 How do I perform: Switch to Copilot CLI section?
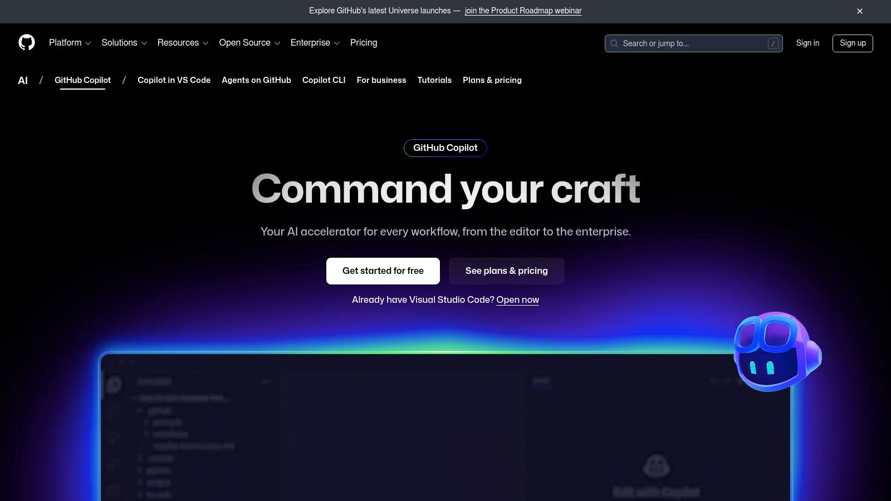pos(324,80)
